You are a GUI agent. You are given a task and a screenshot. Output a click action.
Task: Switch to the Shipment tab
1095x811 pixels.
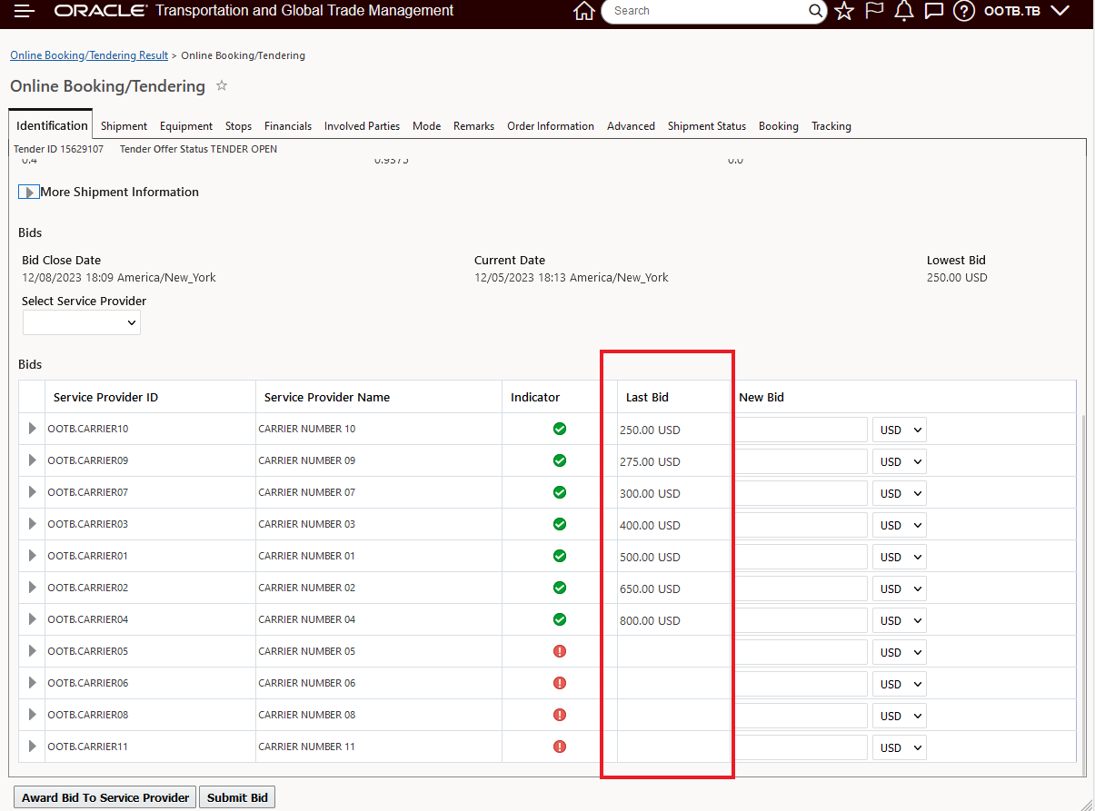click(x=124, y=126)
